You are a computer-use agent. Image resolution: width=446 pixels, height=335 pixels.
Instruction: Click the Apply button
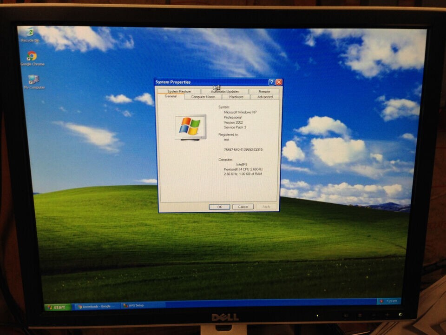[x=266, y=207]
